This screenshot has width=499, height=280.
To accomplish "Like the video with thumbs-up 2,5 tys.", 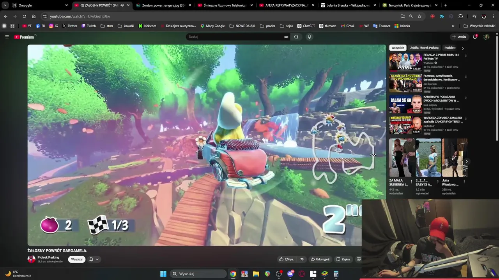I will coord(287,259).
